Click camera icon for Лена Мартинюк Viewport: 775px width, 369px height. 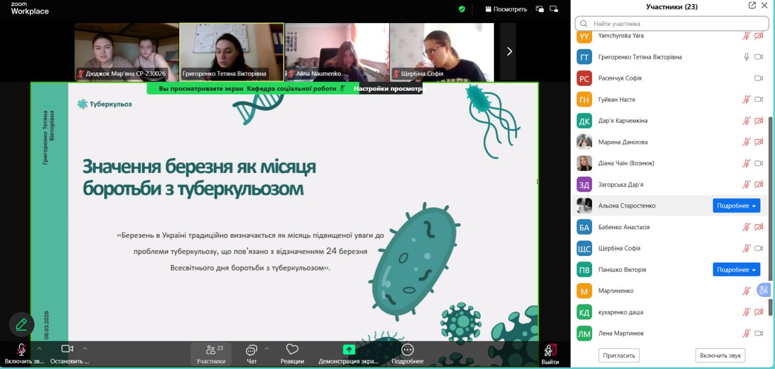click(759, 333)
